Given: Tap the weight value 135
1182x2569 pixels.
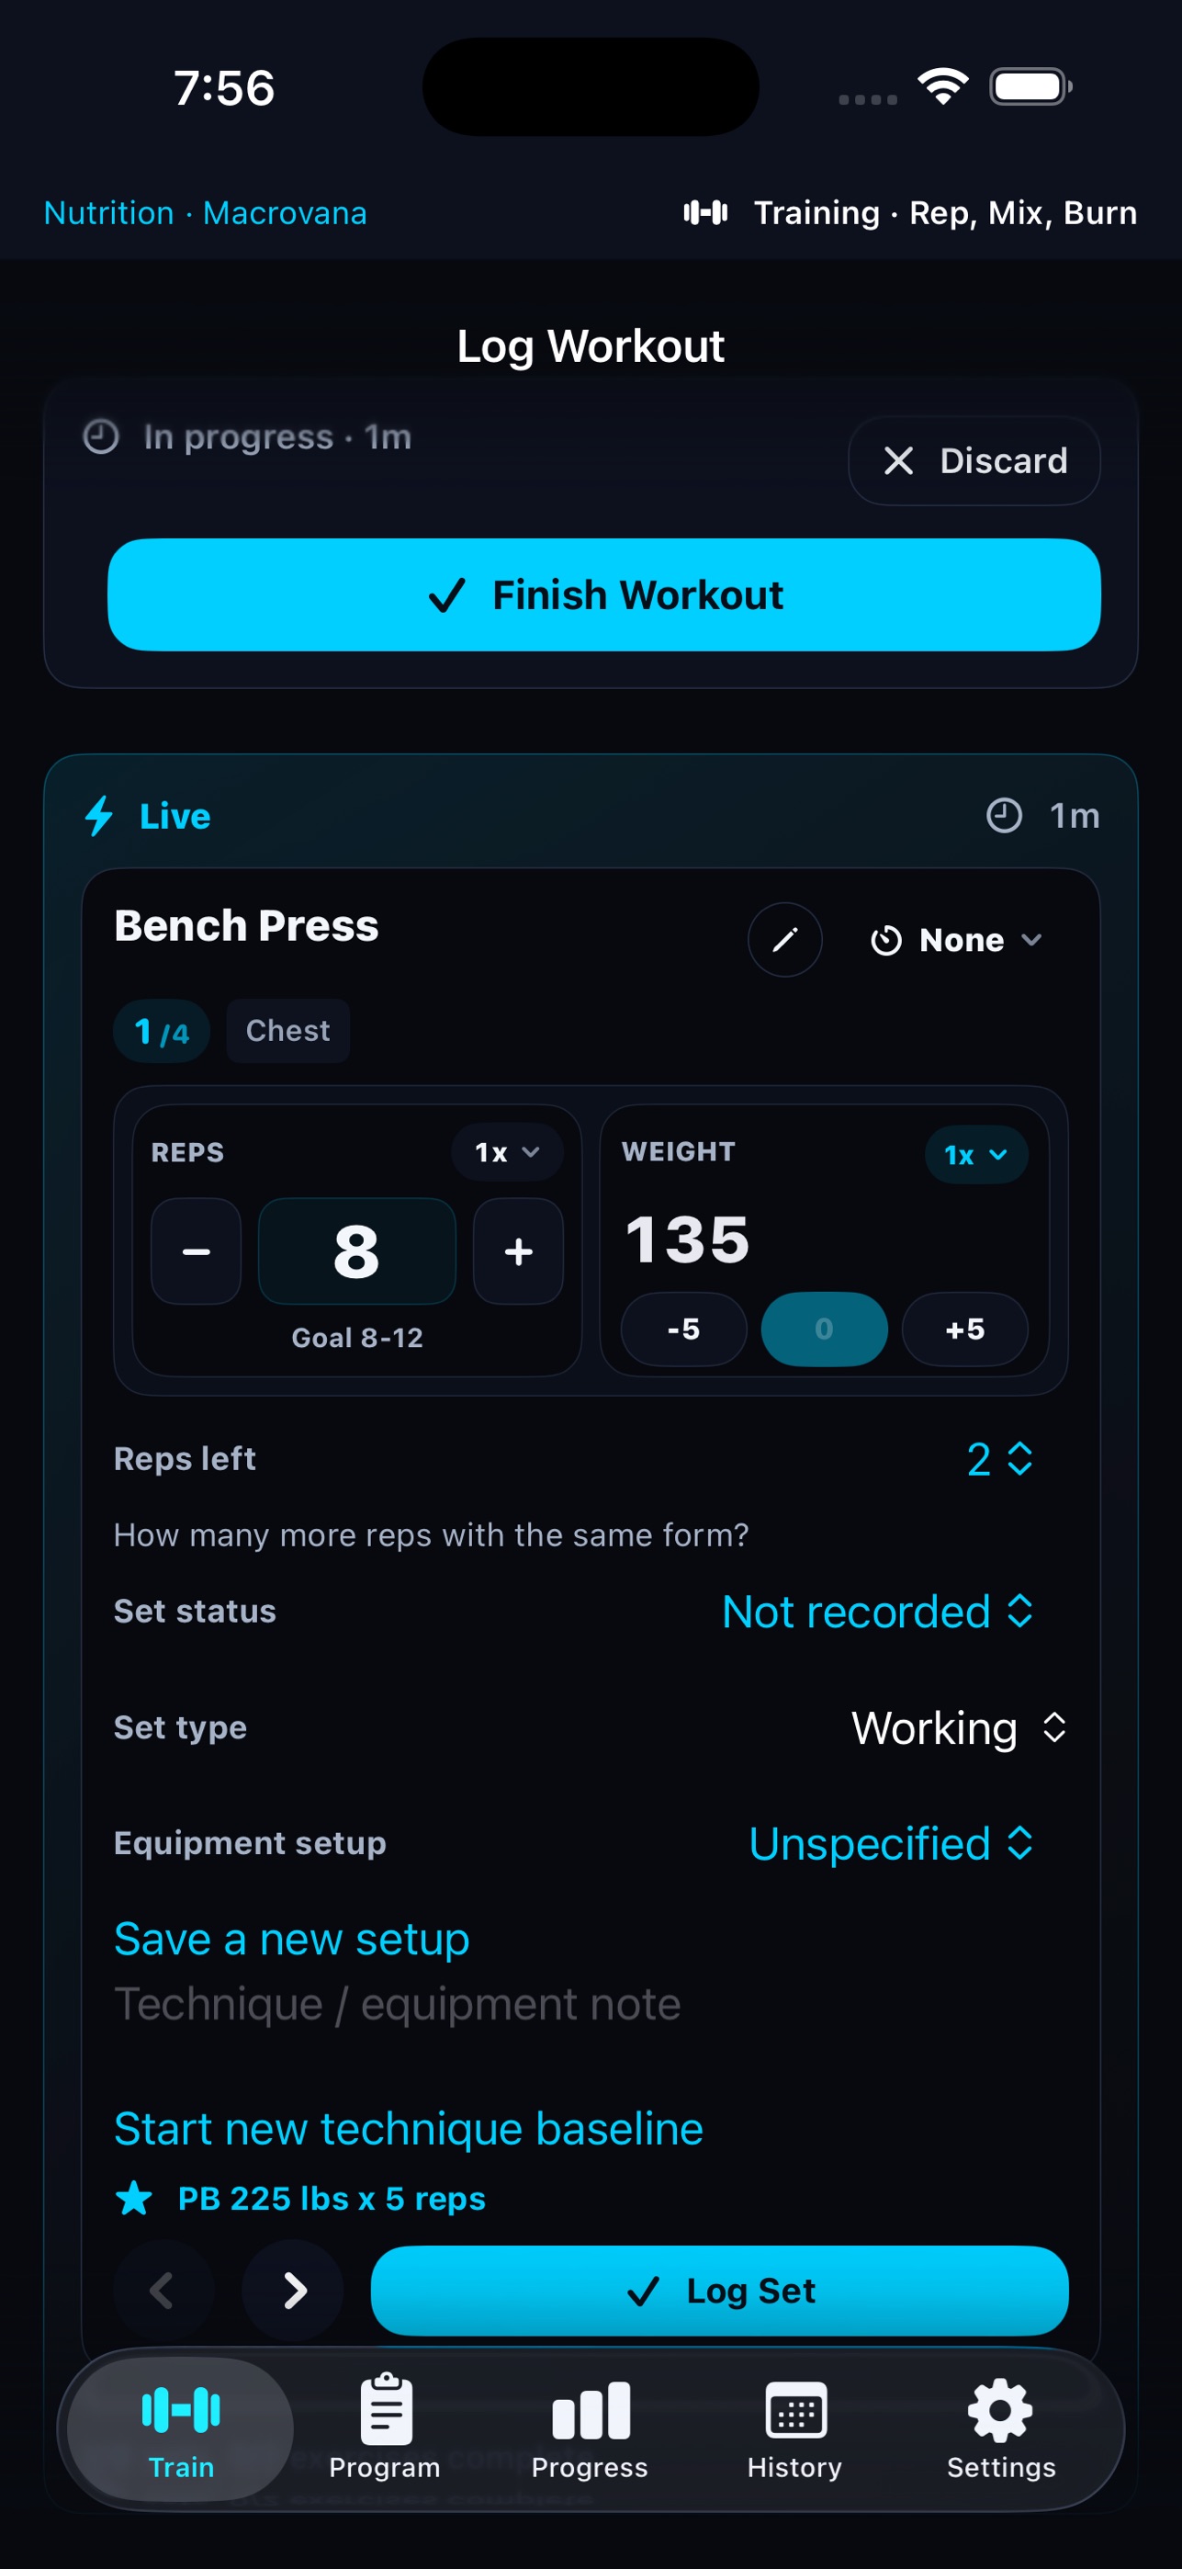Looking at the screenshot, I should pos(688,1239).
